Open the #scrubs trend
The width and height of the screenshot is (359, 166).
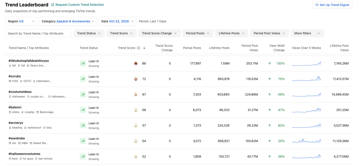tap(15, 76)
